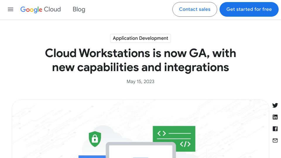Share the article on LinkedIn
281x158 pixels.
(x=275, y=117)
